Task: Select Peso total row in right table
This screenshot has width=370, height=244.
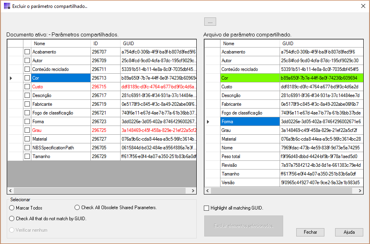Action: (284, 156)
